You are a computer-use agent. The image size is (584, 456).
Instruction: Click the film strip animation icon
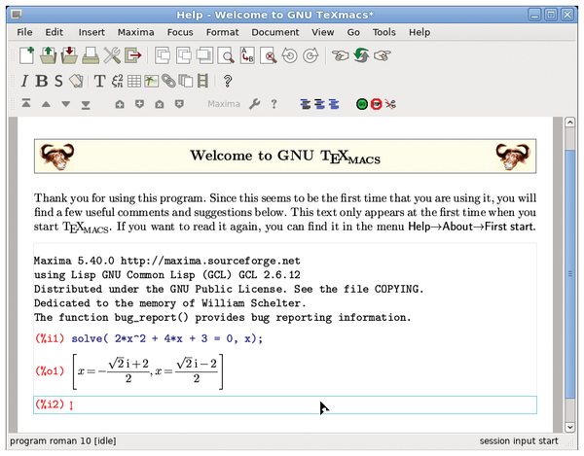[202, 81]
